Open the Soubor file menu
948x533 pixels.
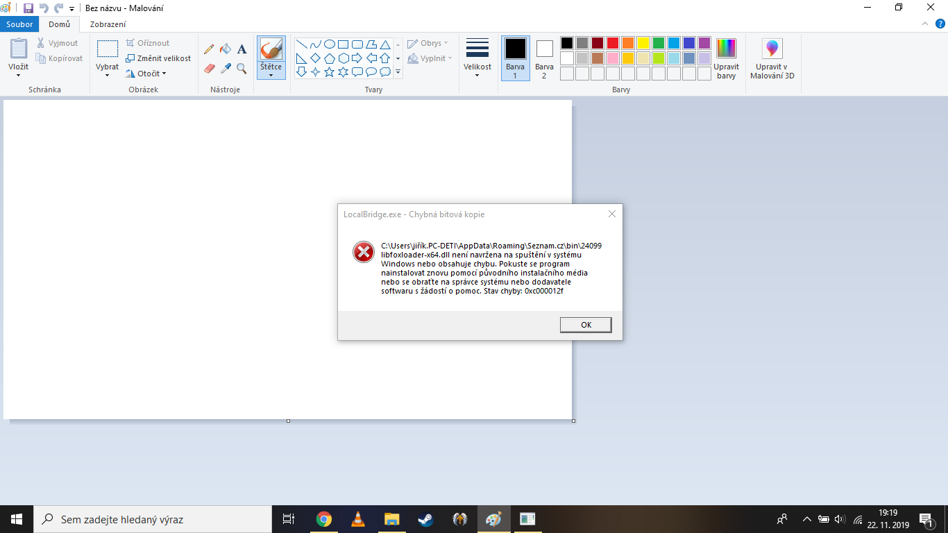coord(19,24)
